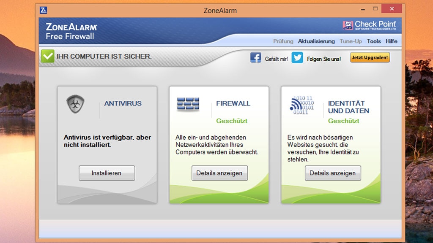Click the Twitter Folgen Sie uns icon

click(x=296, y=57)
